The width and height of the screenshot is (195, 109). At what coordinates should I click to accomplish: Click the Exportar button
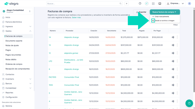(141, 12)
